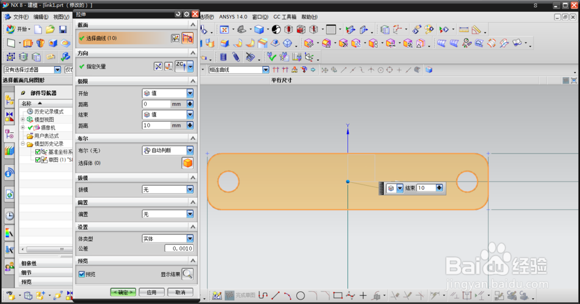Open the ZC vector direction dropdown arrow
This screenshot has height=304, width=580.
click(190, 67)
